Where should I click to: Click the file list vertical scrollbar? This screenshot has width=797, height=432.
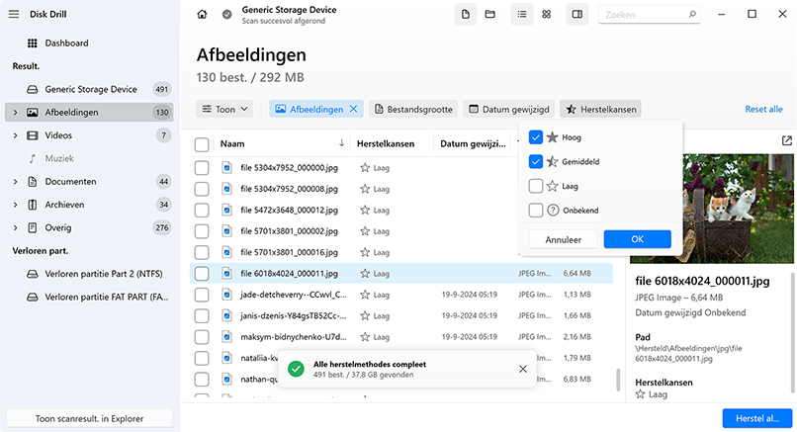click(x=618, y=380)
